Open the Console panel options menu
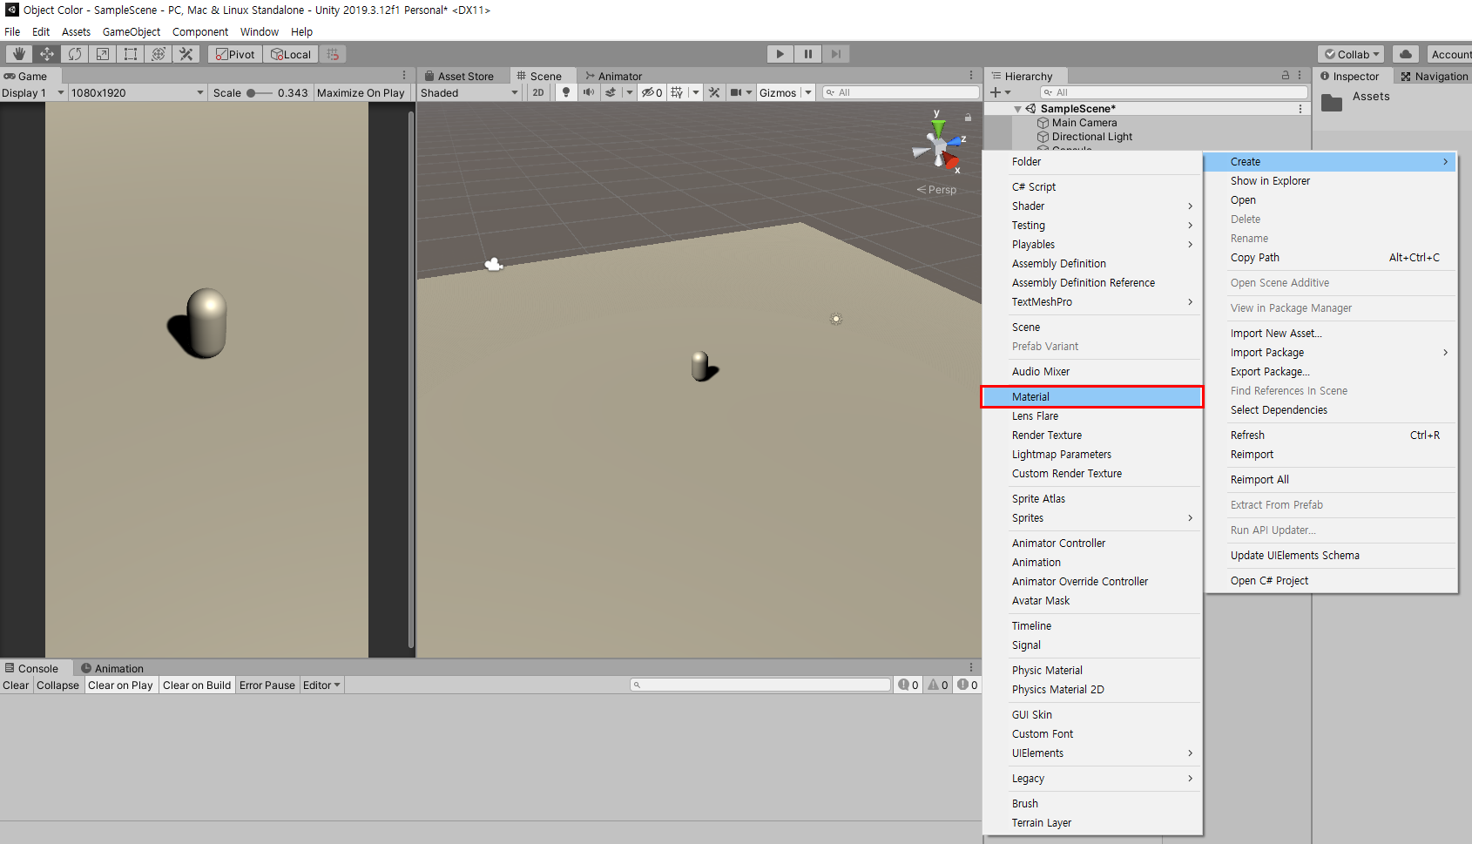The width and height of the screenshot is (1472, 844). (971, 668)
